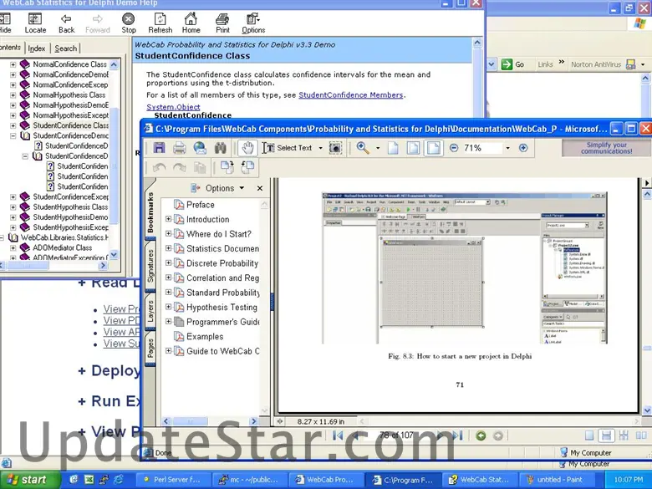Click the zoom in plus button
This screenshot has height=489, width=652.
click(x=523, y=148)
